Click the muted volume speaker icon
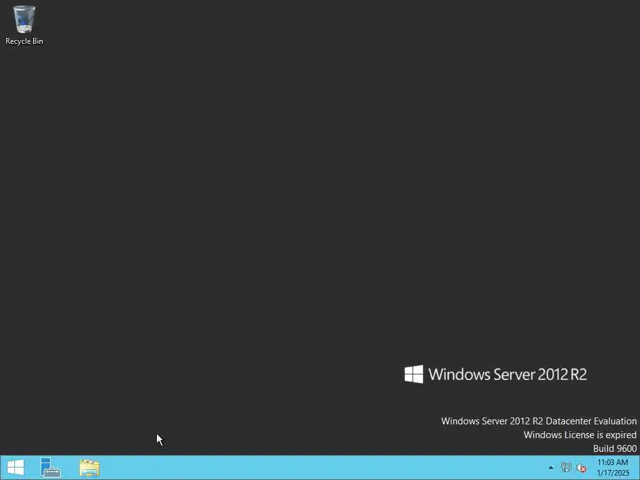Viewport: 640px width, 480px height. (x=581, y=467)
